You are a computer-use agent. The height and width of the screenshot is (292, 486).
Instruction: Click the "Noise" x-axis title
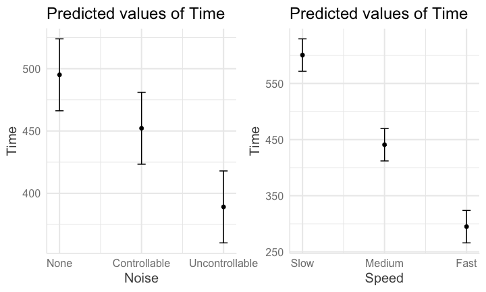141,278
